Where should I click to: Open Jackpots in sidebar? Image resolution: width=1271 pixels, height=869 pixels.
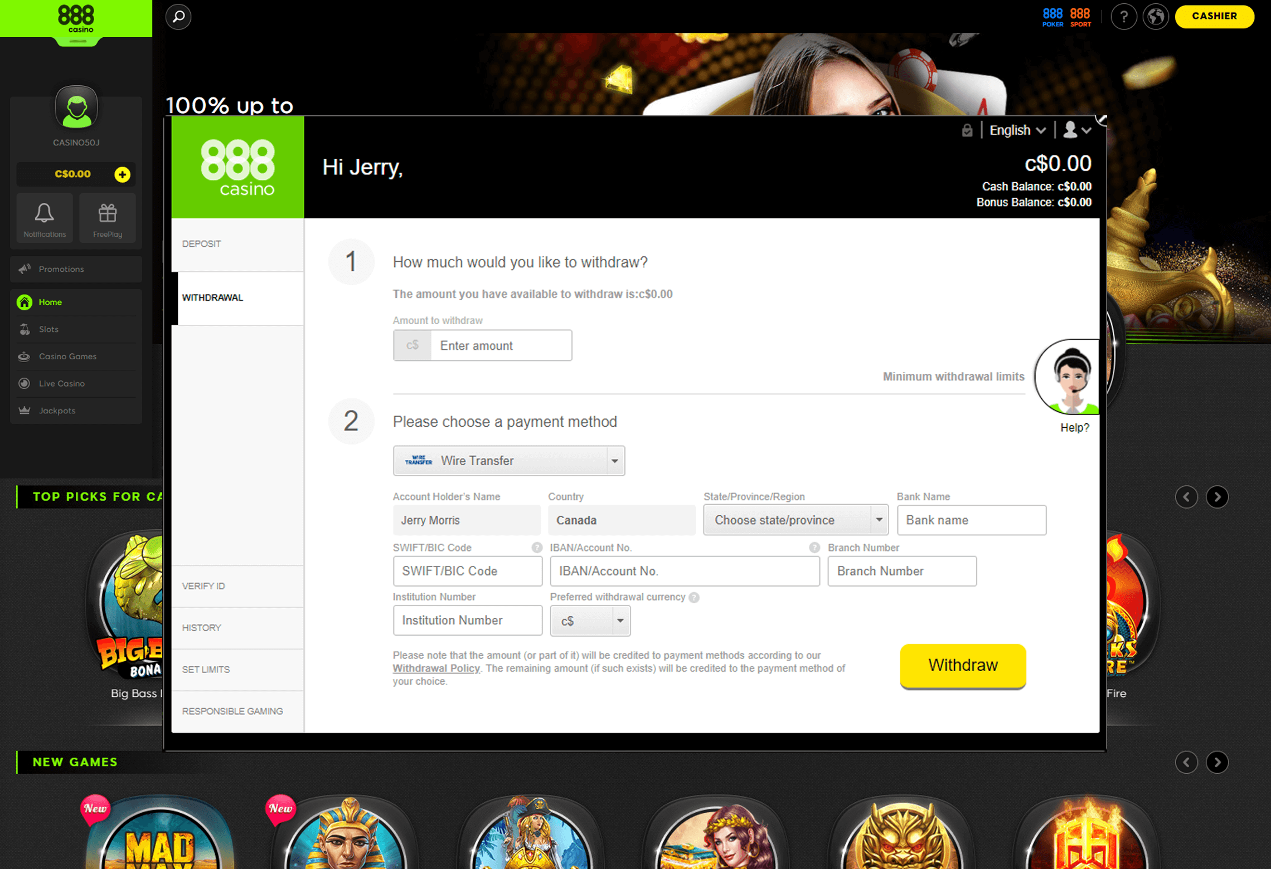coord(76,411)
